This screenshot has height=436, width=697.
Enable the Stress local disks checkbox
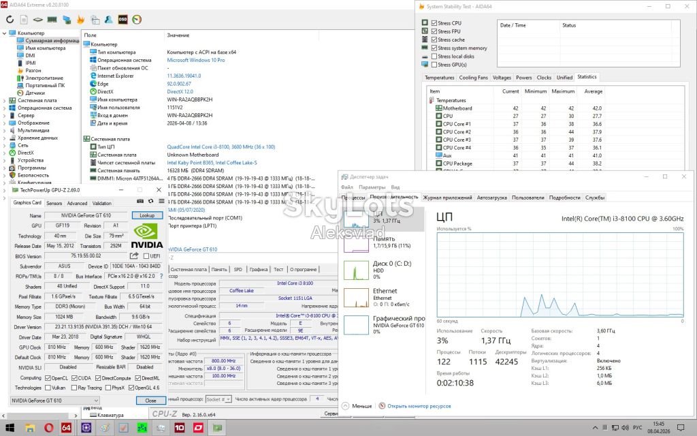coord(434,57)
